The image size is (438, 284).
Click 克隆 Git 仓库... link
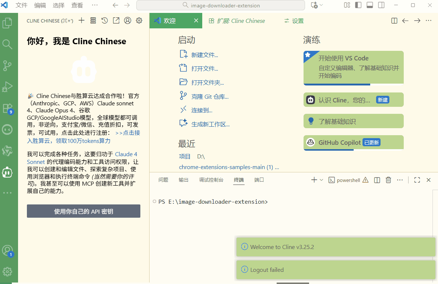coord(210,97)
